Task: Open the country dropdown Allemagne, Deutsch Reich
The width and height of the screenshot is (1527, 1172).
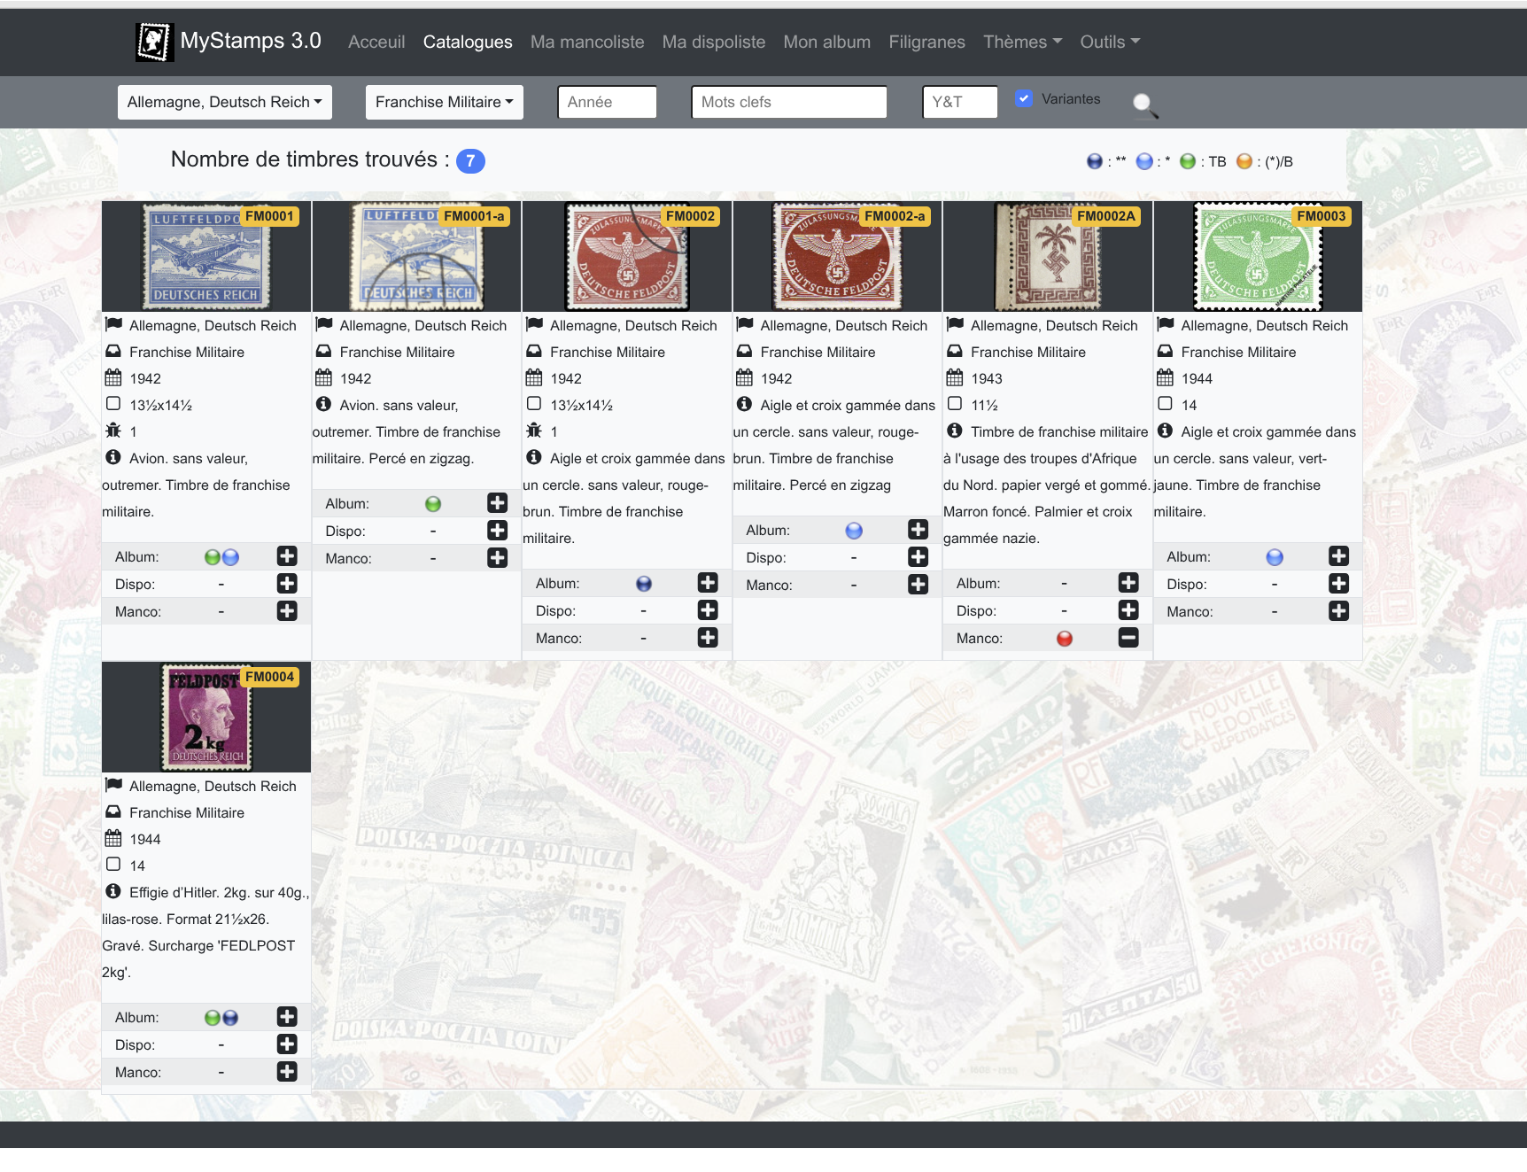Action: click(x=225, y=102)
